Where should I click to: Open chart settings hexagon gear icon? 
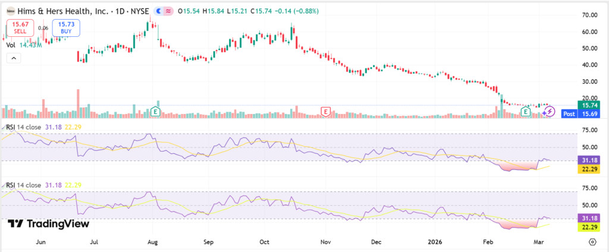point(592,241)
